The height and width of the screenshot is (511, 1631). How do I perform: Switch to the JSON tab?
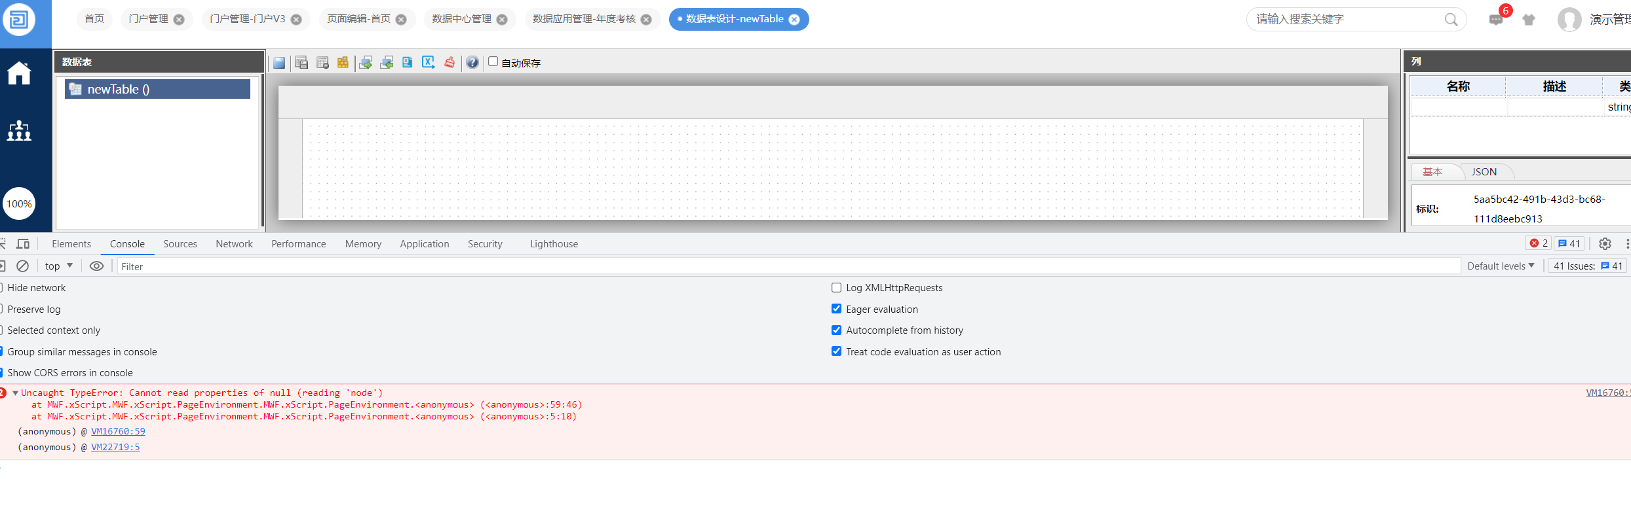point(1484,172)
